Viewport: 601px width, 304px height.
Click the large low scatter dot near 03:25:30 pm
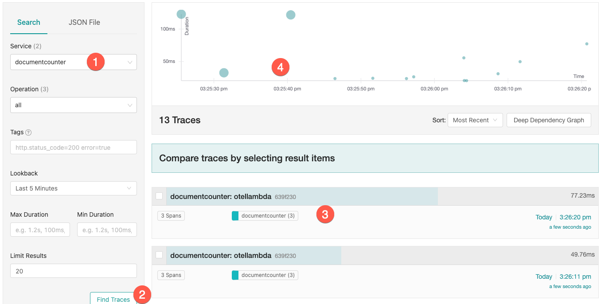coord(224,73)
